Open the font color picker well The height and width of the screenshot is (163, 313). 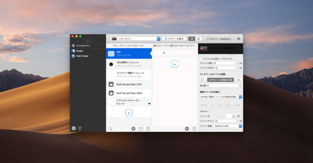coord(231,116)
